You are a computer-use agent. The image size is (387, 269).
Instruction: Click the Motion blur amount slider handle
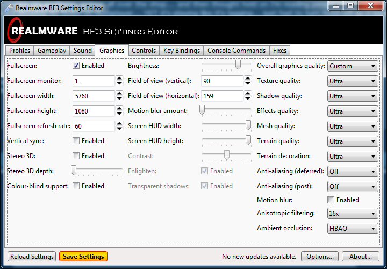(x=202, y=110)
